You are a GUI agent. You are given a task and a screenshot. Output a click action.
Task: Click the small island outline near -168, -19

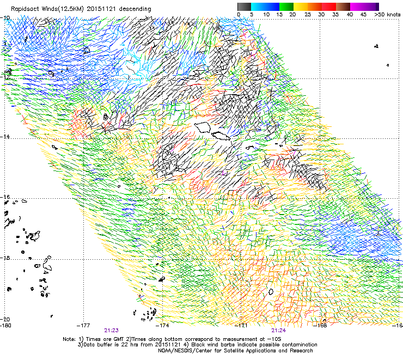tap(271, 291)
